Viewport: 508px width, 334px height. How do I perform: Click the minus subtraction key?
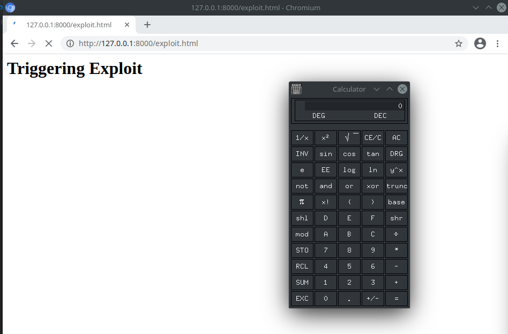pyautogui.click(x=397, y=266)
